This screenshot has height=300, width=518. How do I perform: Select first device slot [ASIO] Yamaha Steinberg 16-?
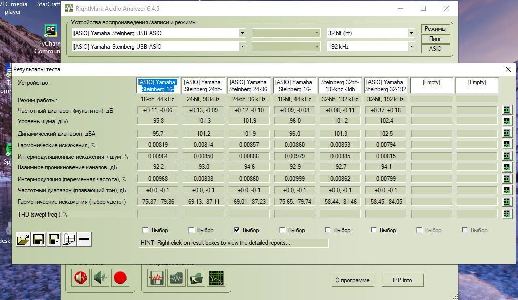(158, 85)
